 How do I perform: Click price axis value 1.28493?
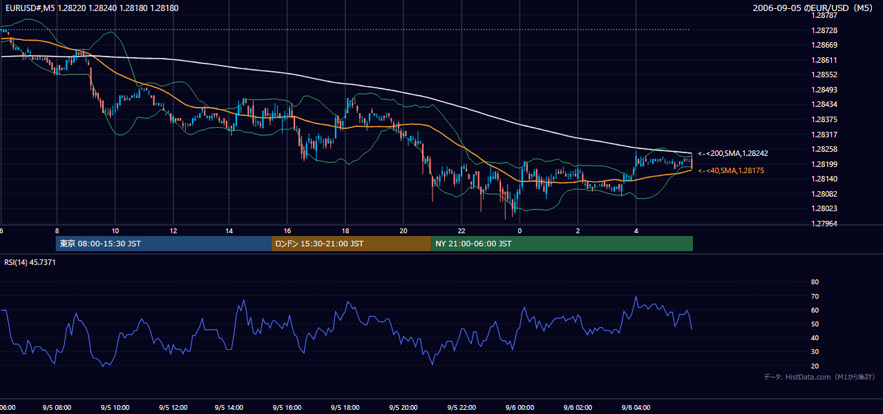824,90
